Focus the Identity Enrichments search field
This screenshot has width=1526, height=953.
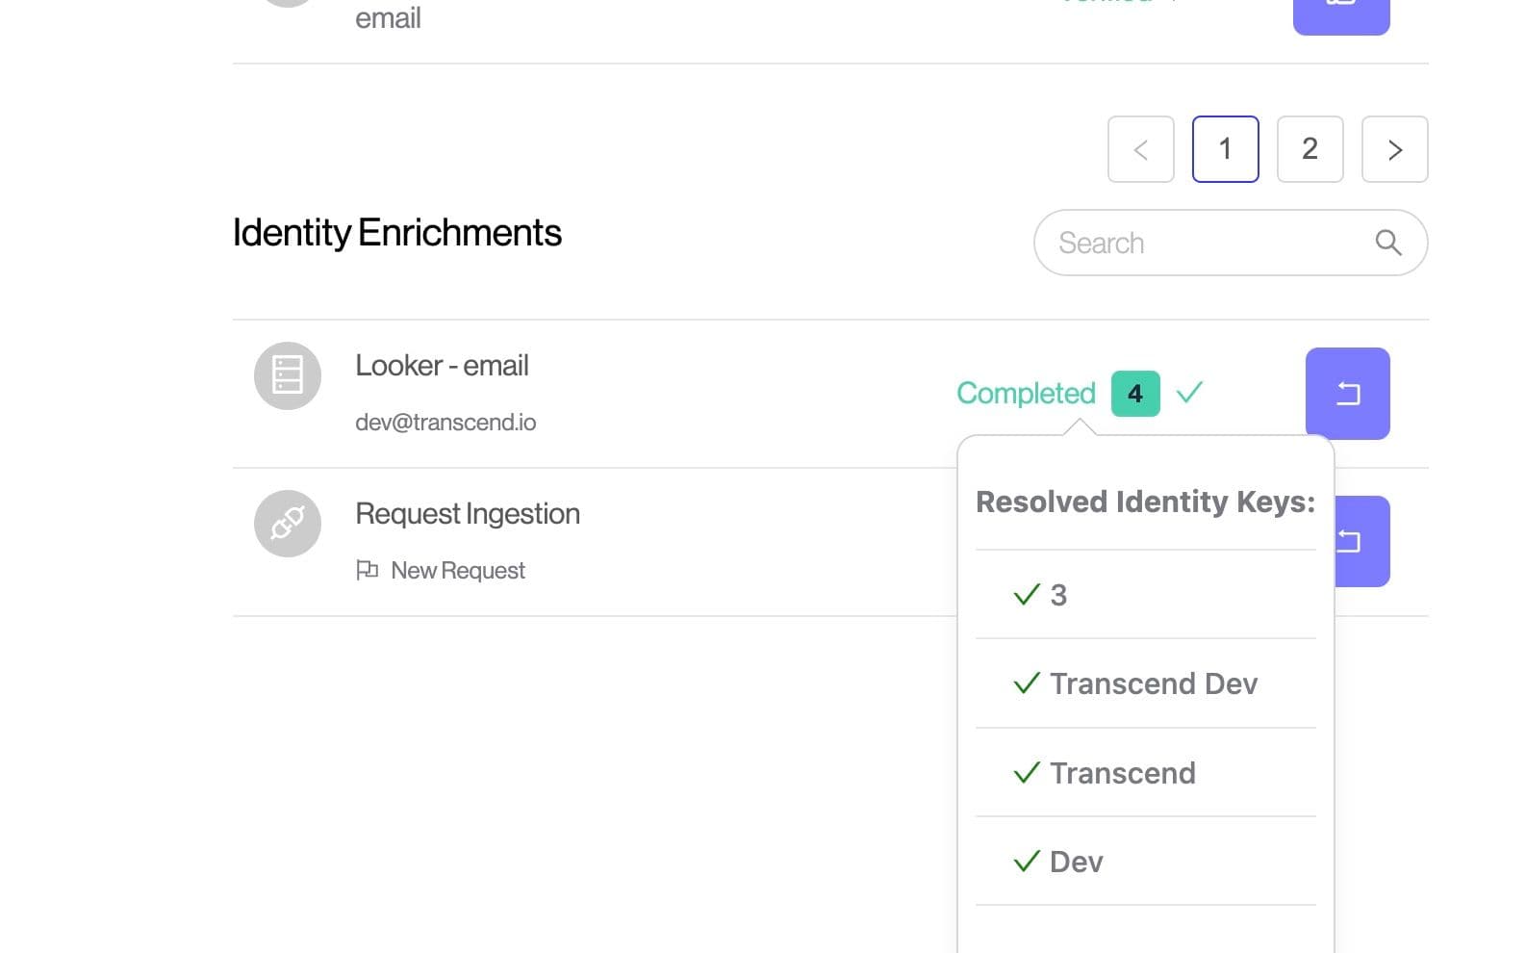[1208, 243]
